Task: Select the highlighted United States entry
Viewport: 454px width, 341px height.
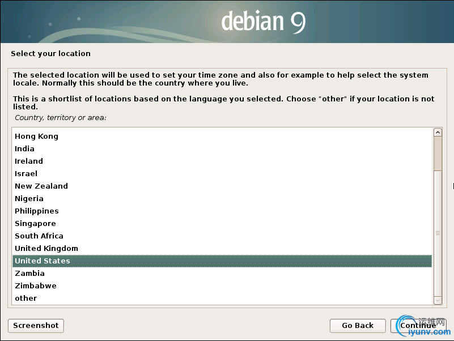Action: (x=222, y=261)
